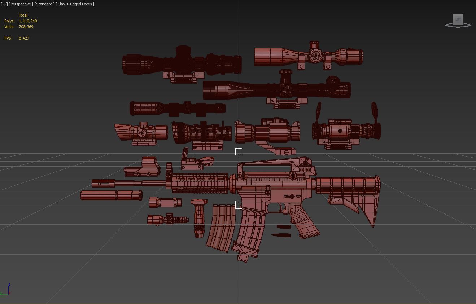Click the LEFT face of the ViewCube
This screenshot has width=476, height=304.
click(458, 19)
